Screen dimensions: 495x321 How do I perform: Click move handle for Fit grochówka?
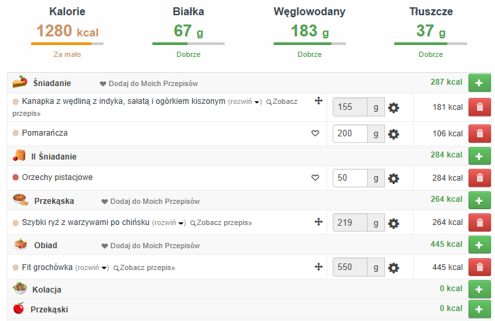click(318, 267)
